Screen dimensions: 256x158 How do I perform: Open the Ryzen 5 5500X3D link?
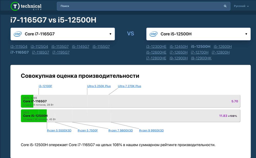59,130
